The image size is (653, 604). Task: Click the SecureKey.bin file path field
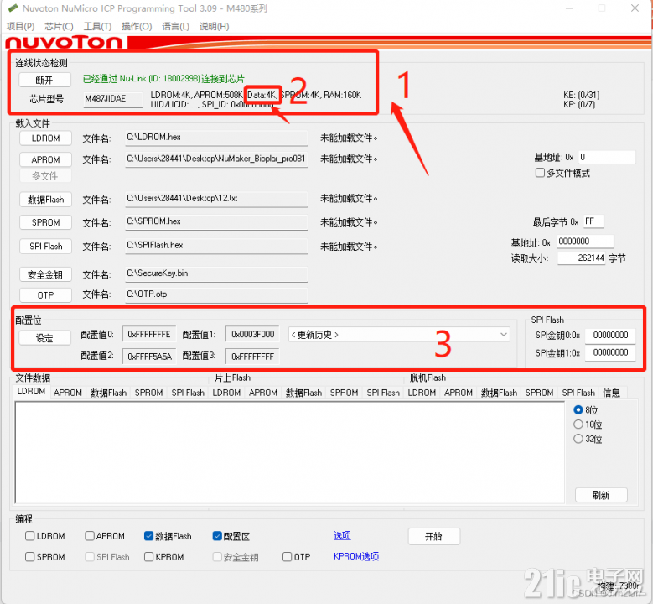click(x=216, y=273)
